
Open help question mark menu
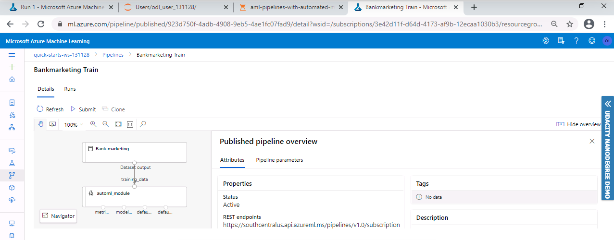click(x=576, y=41)
